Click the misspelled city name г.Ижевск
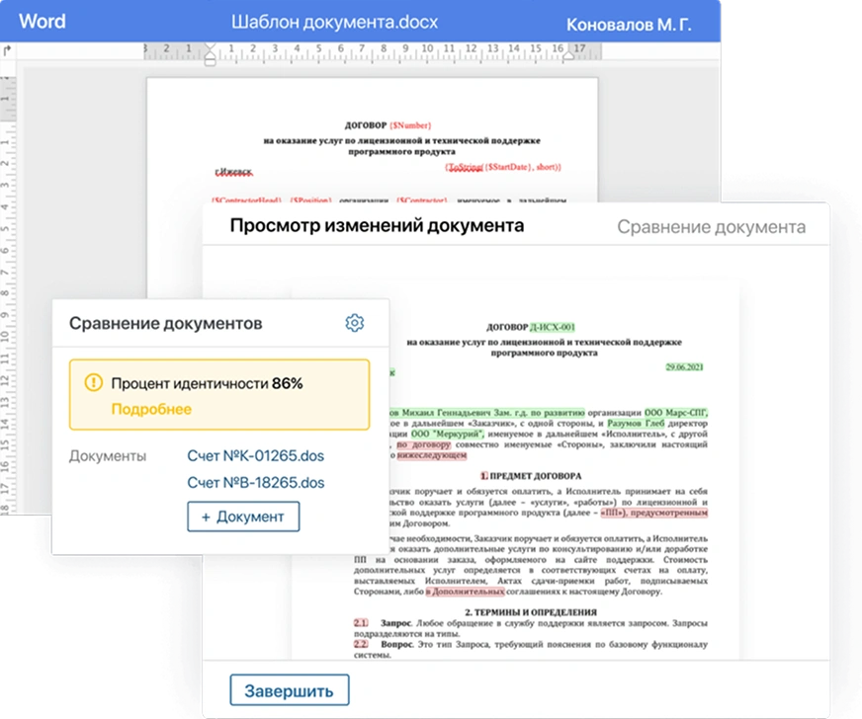862x719 pixels. coord(233,172)
